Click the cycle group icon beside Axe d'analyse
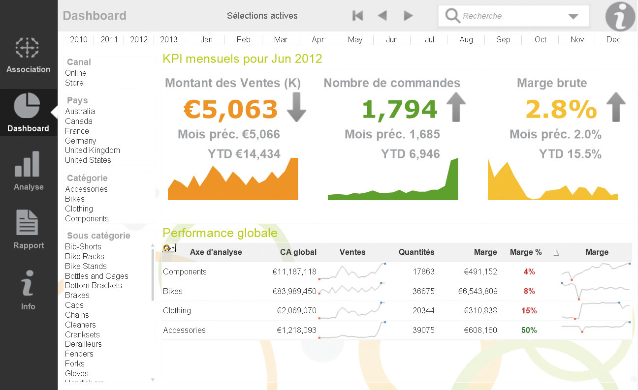638x390 pixels. coord(169,248)
